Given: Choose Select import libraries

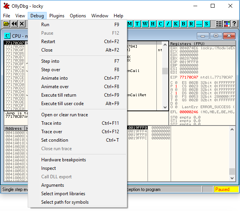Looking at the screenshot, I should coord(77,194).
